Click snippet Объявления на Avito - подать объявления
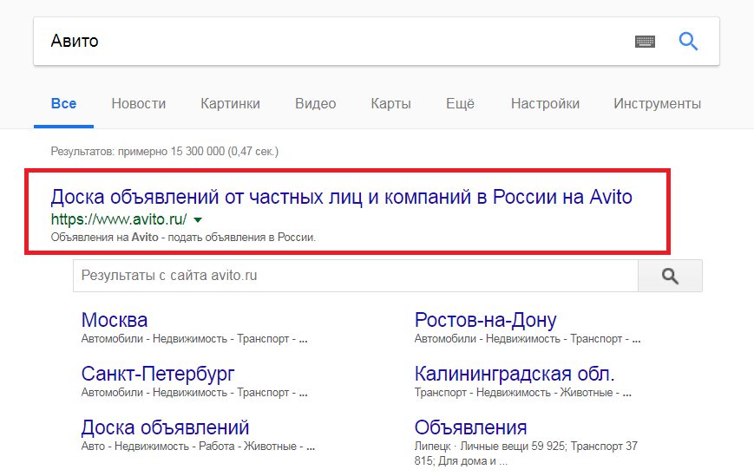This screenshot has width=754, height=476. tap(183, 238)
